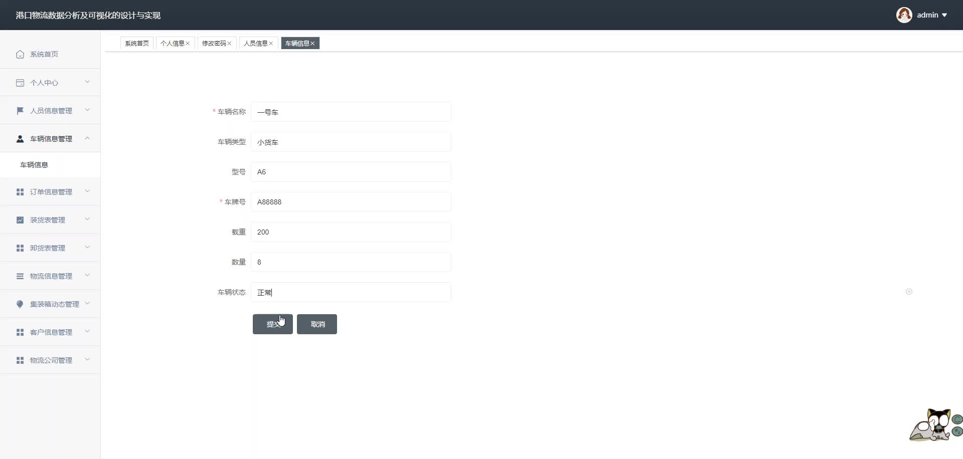Click the home icon beside 系统首页
The width and height of the screenshot is (963, 459).
click(20, 54)
